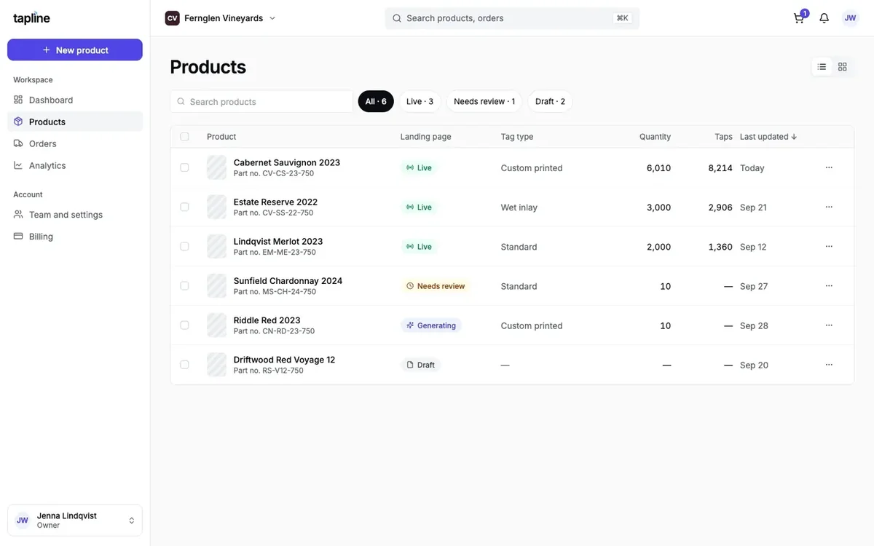Open Lindqvist Merlot 2023 product name

pyautogui.click(x=278, y=241)
